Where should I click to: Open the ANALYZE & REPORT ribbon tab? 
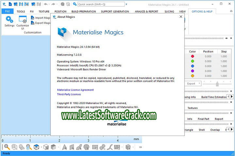click(147, 11)
